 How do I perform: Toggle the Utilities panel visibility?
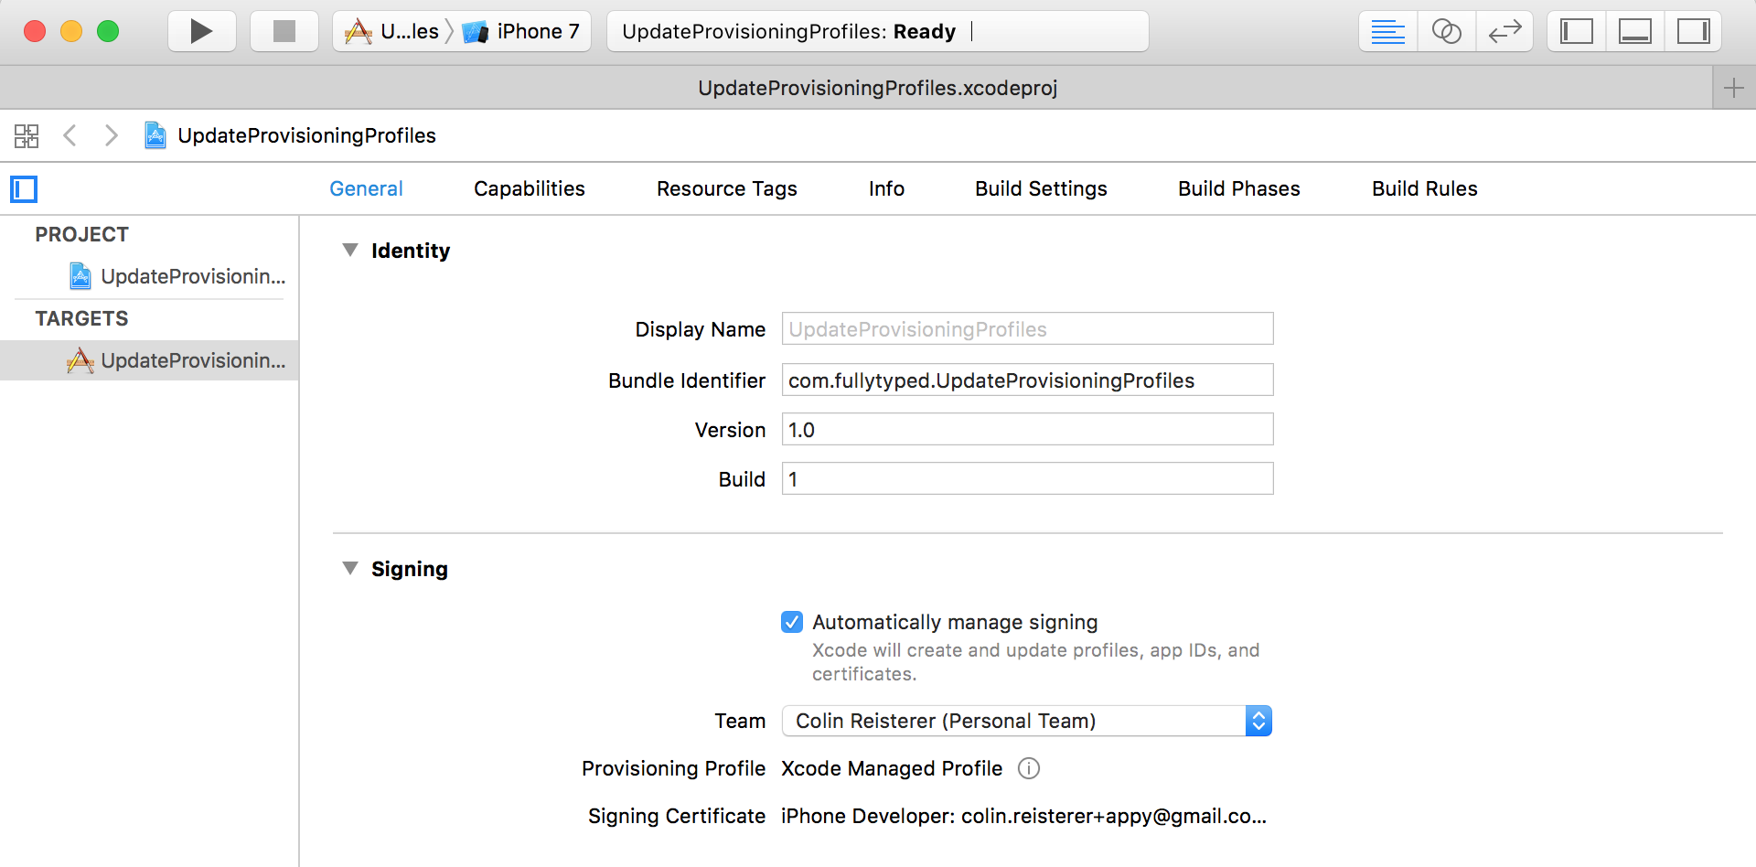[x=1694, y=31]
